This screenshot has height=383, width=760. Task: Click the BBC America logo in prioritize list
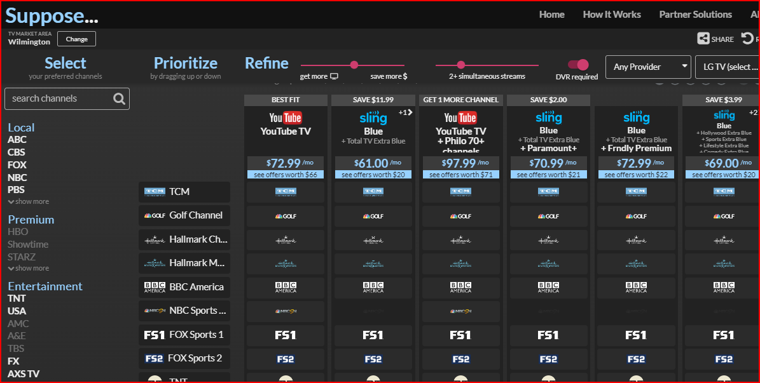click(155, 287)
